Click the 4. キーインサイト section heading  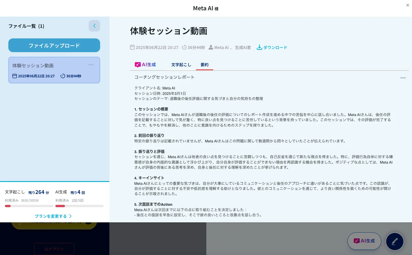tap(149, 178)
